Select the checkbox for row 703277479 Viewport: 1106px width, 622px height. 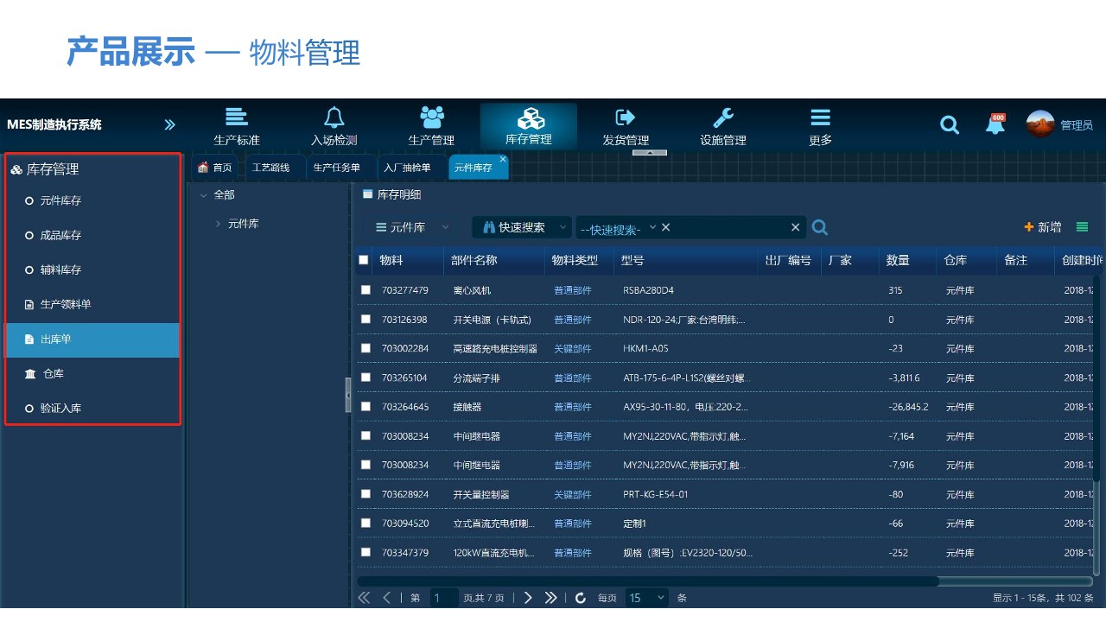365,289
